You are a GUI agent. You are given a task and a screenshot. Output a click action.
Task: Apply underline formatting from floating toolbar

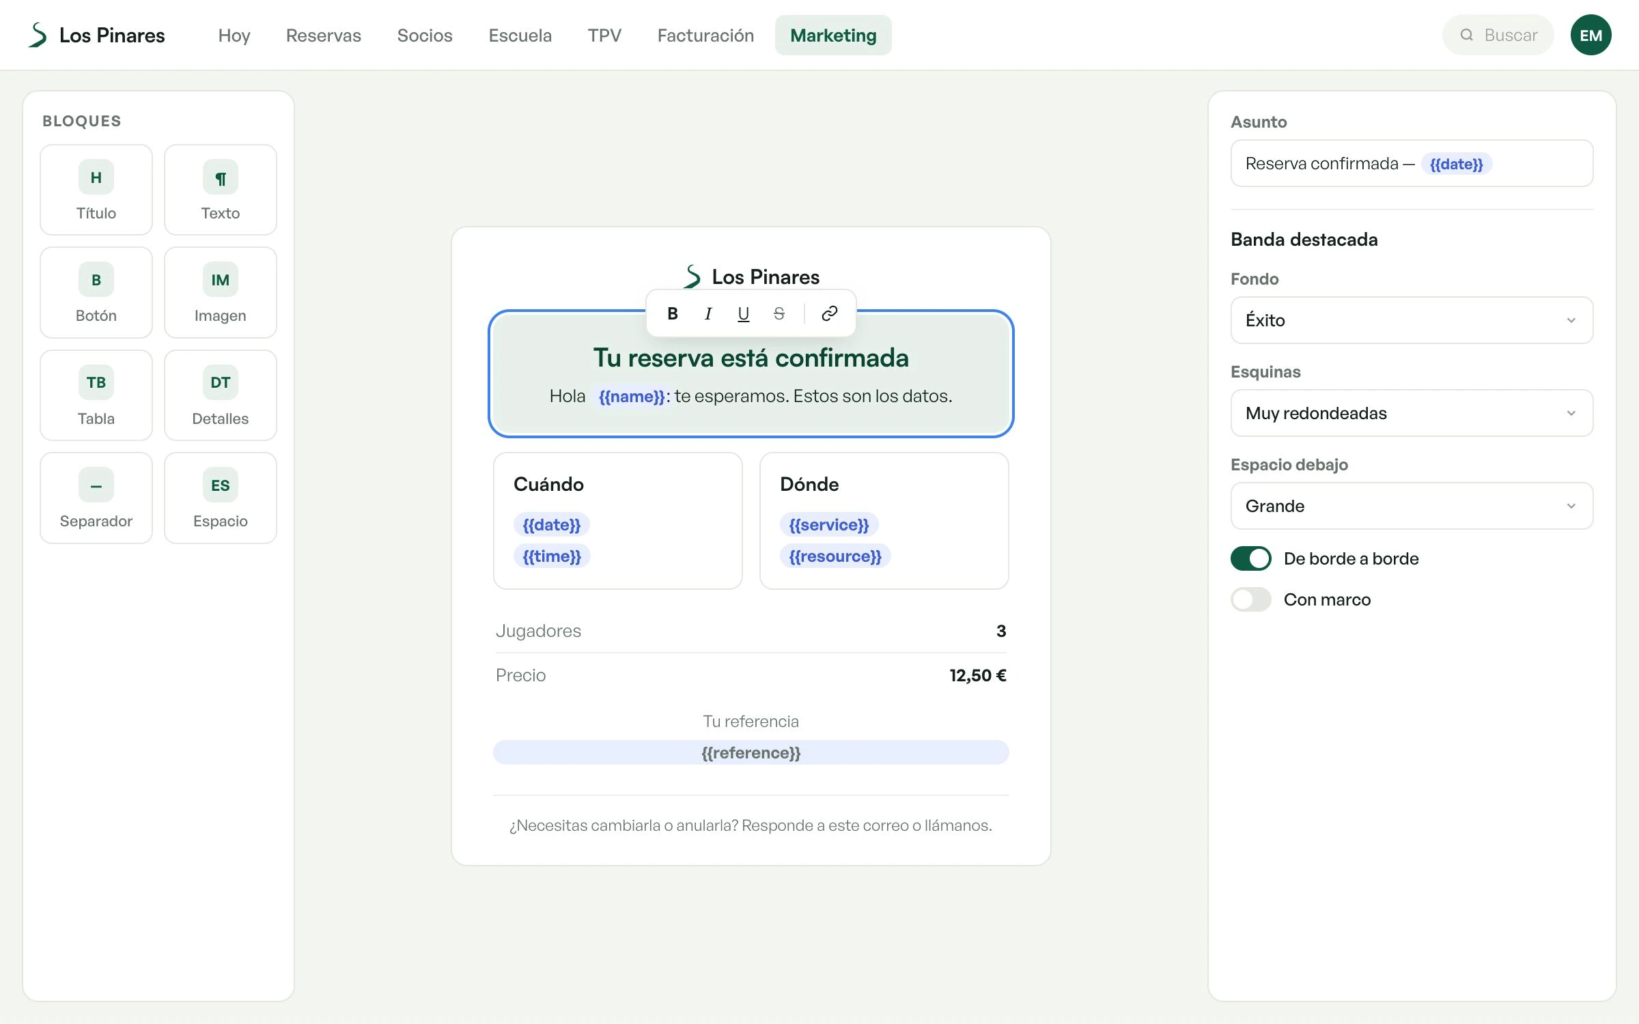click(x=744, y=313)
